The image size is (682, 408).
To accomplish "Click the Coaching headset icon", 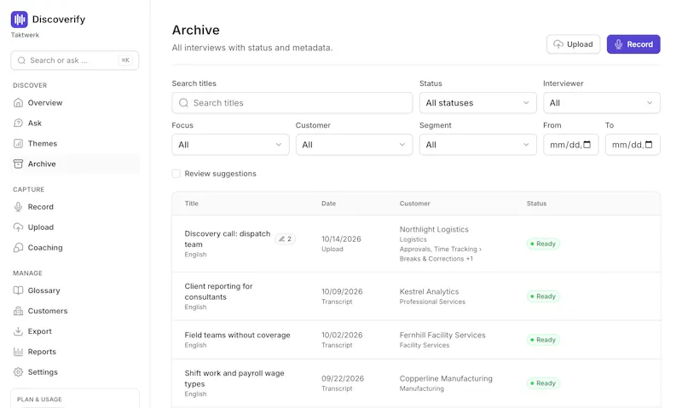I will (x=18, y=248).
